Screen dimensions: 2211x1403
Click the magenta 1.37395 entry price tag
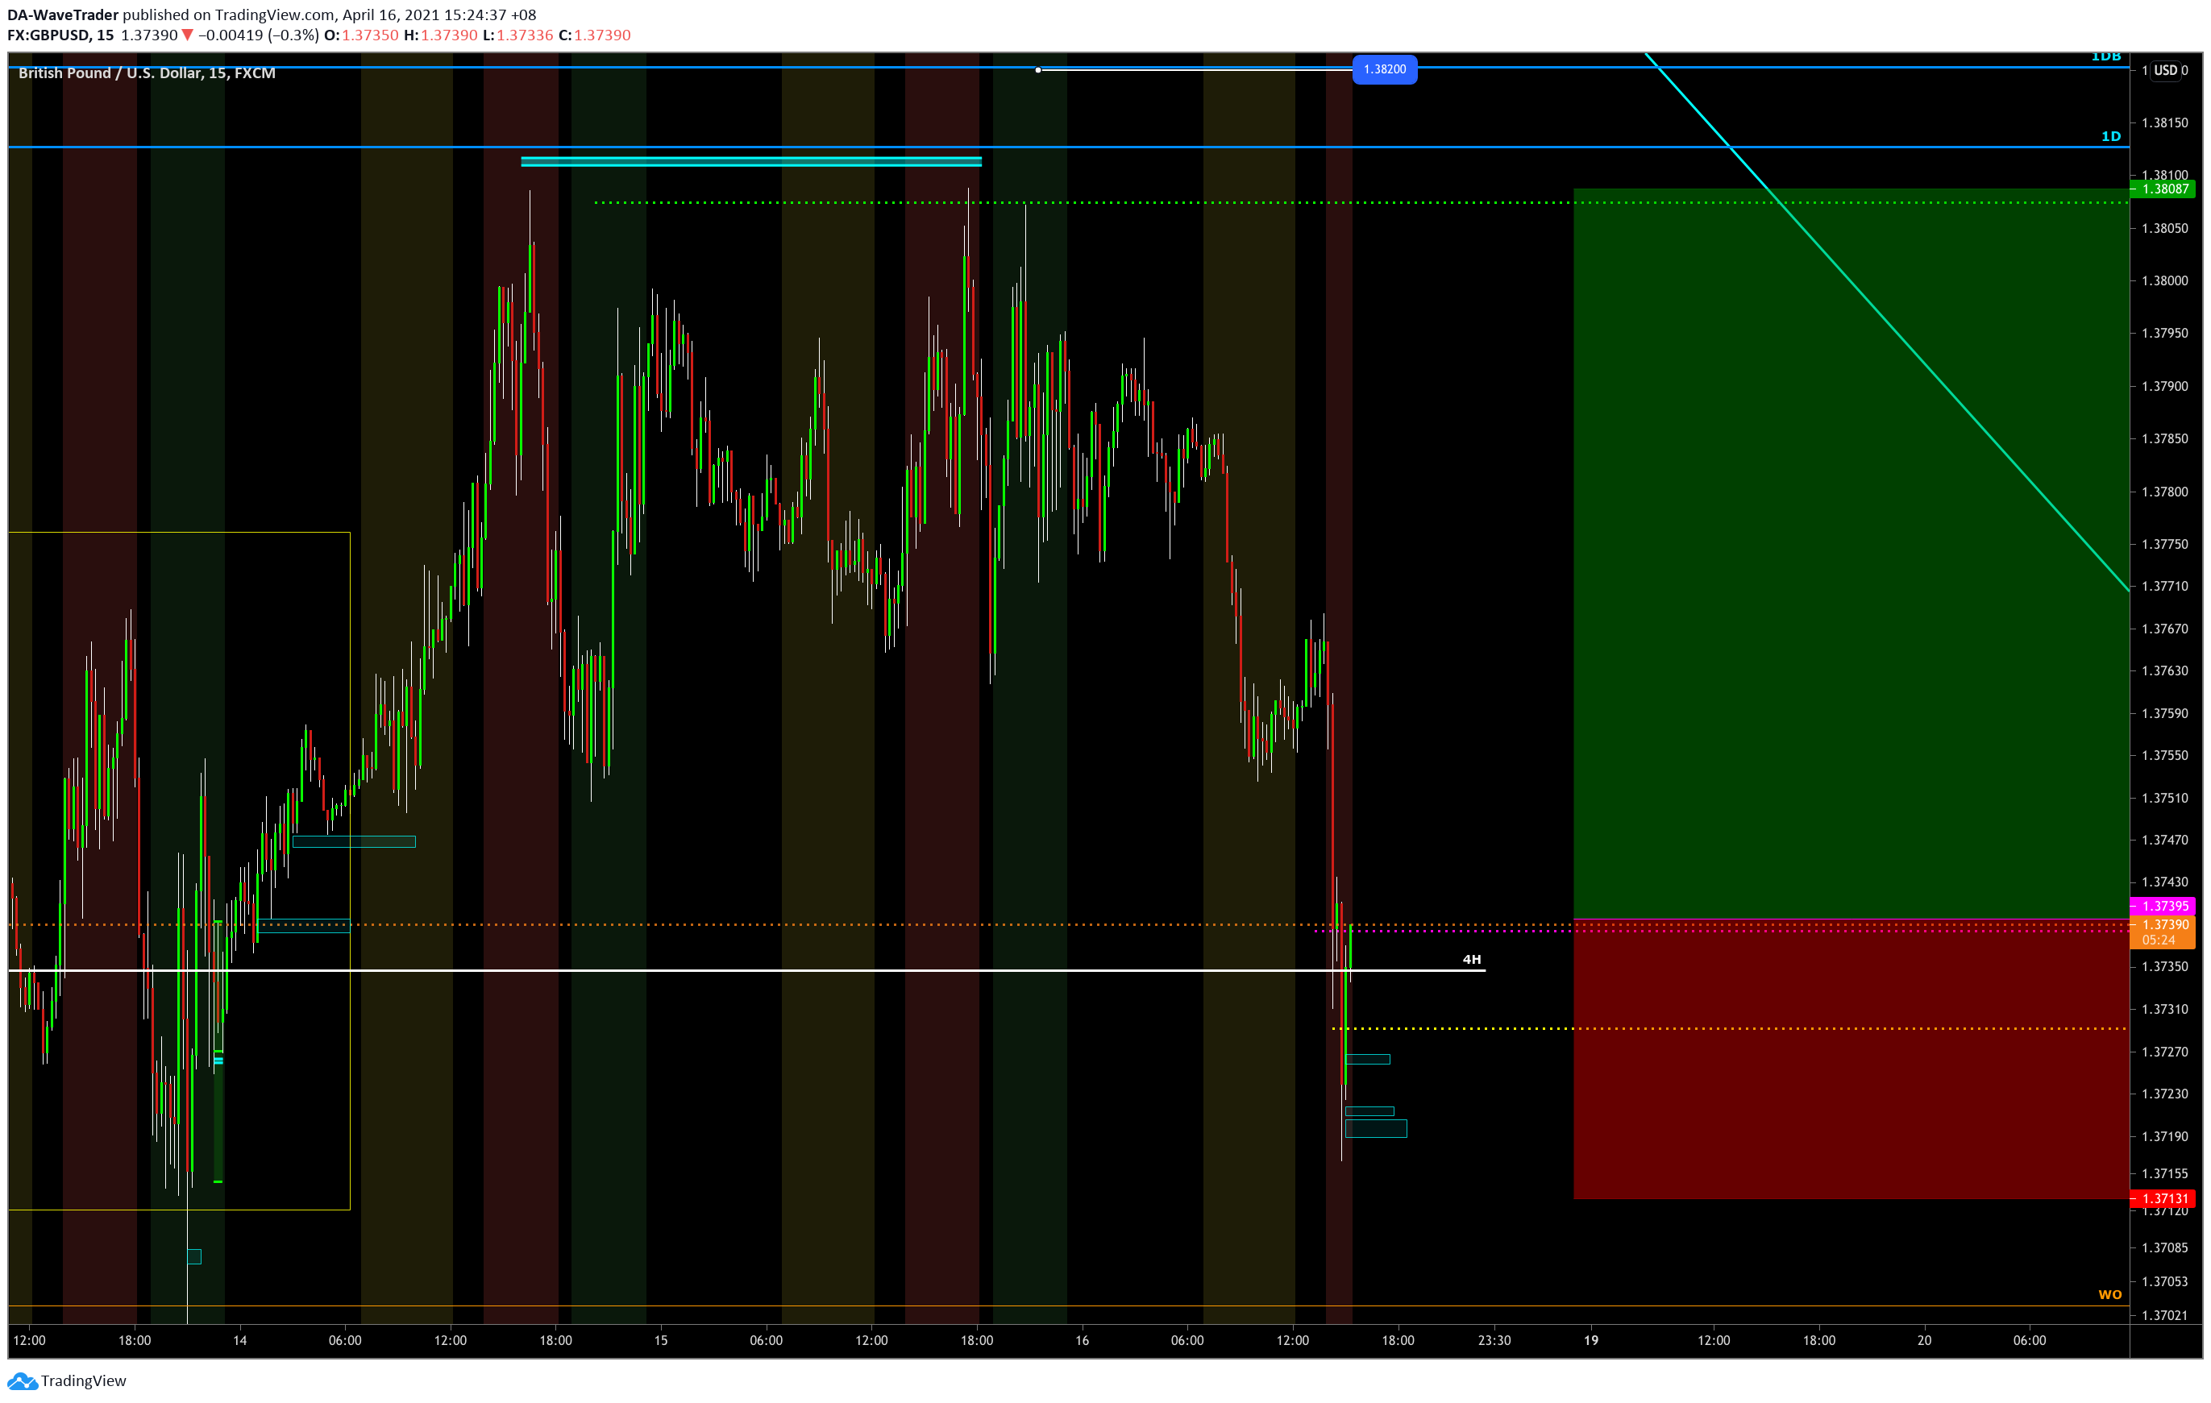click(x=2163, y=907)
